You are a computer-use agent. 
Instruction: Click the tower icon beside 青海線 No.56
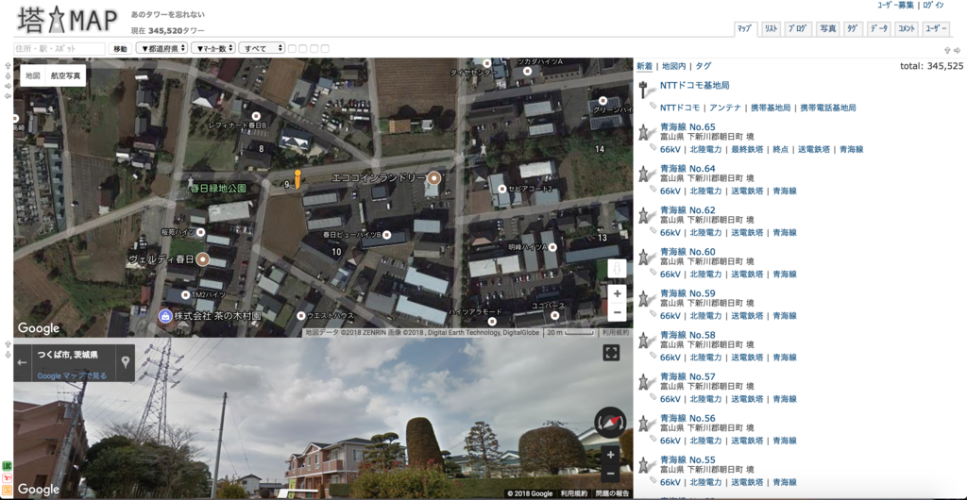pos(646,423)
